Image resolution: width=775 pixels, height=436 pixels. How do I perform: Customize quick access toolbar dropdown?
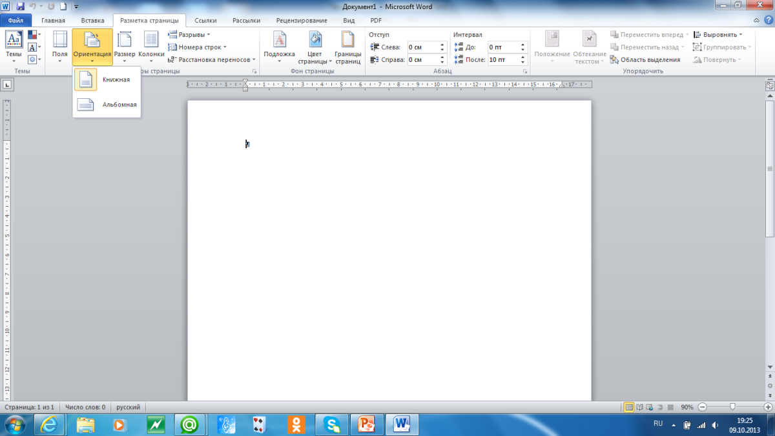76,6
